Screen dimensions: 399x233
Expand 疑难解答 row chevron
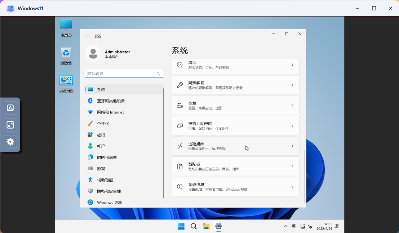pos(292,85)
